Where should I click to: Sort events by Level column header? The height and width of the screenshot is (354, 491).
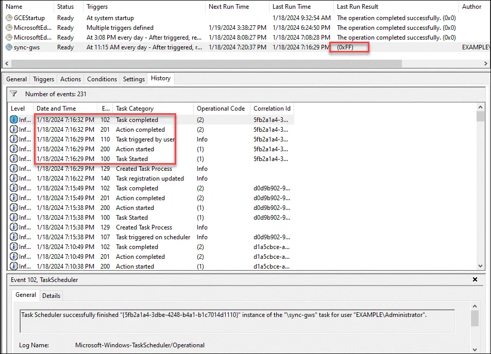(x=21, y=109)
